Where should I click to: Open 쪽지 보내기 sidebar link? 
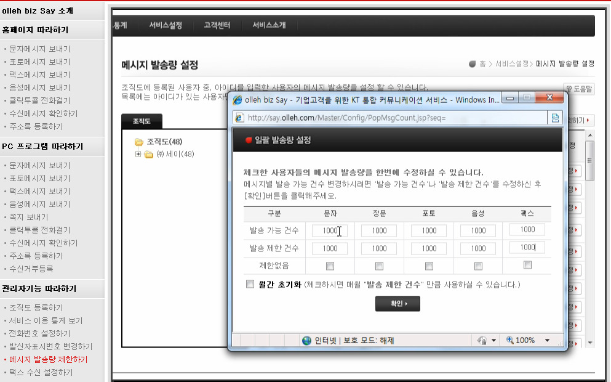pos(29,217)
